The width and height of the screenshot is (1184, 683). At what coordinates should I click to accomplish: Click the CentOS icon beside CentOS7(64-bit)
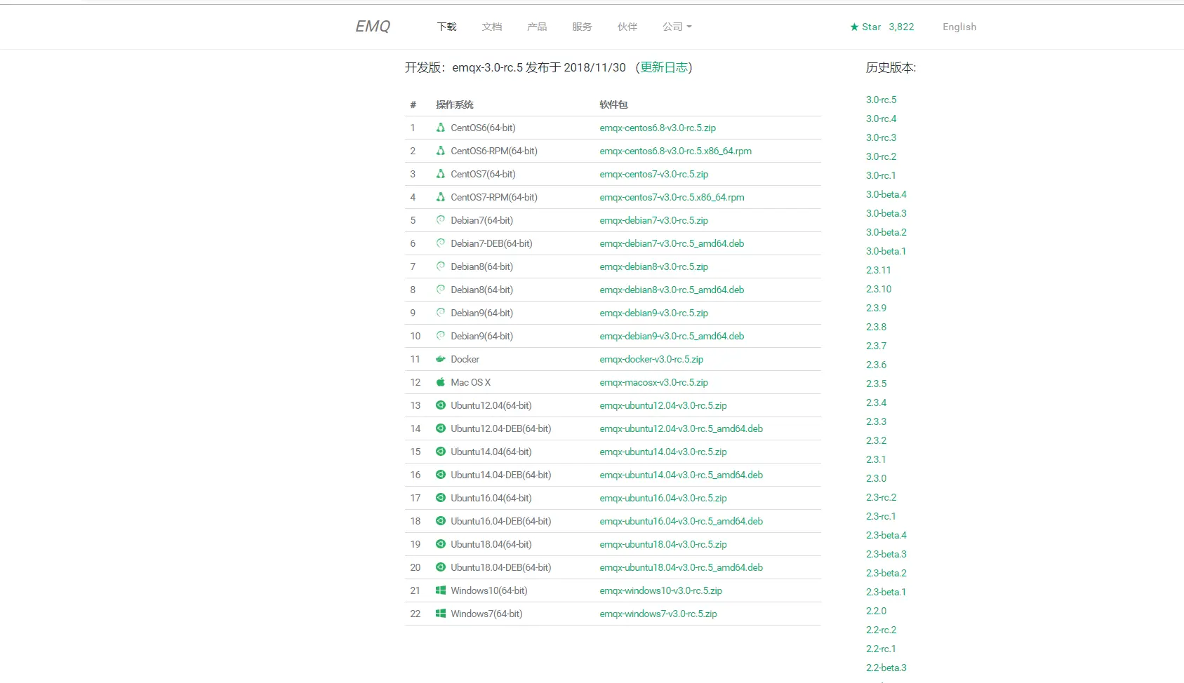click(441, 174)
